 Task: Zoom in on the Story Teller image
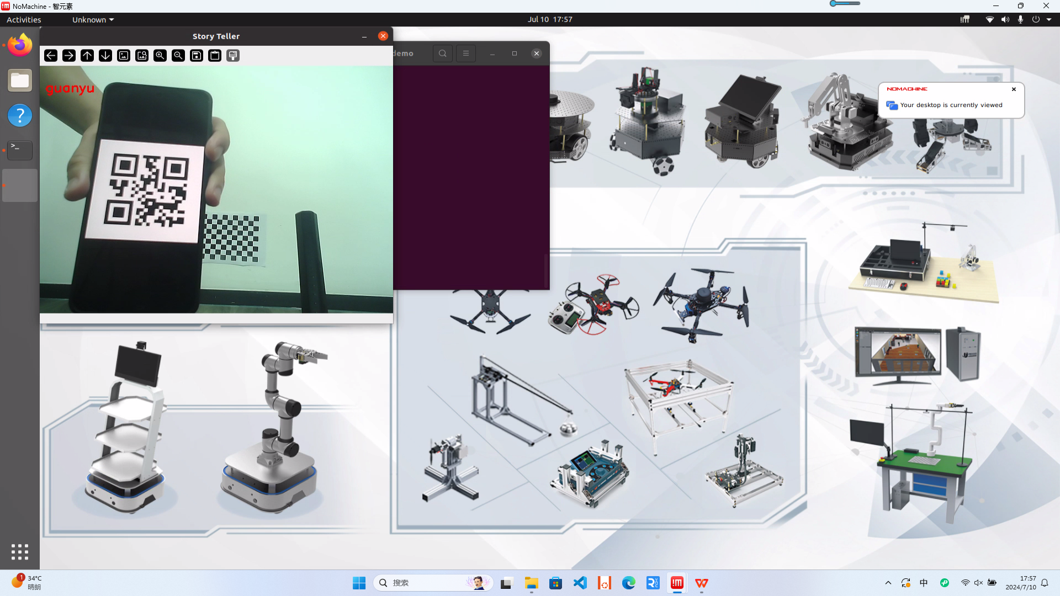pos(160,55)
